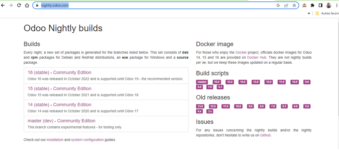Select the 3.x old release badge

tap(210, 111)
